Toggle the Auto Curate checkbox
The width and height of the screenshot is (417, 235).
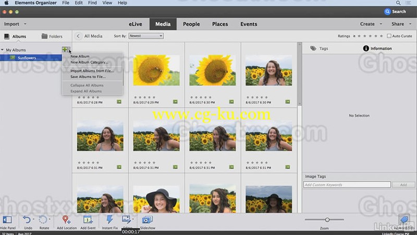pos(389,36)
